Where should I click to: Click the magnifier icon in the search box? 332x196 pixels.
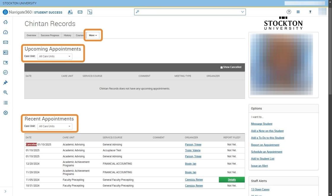pos(138,12)
